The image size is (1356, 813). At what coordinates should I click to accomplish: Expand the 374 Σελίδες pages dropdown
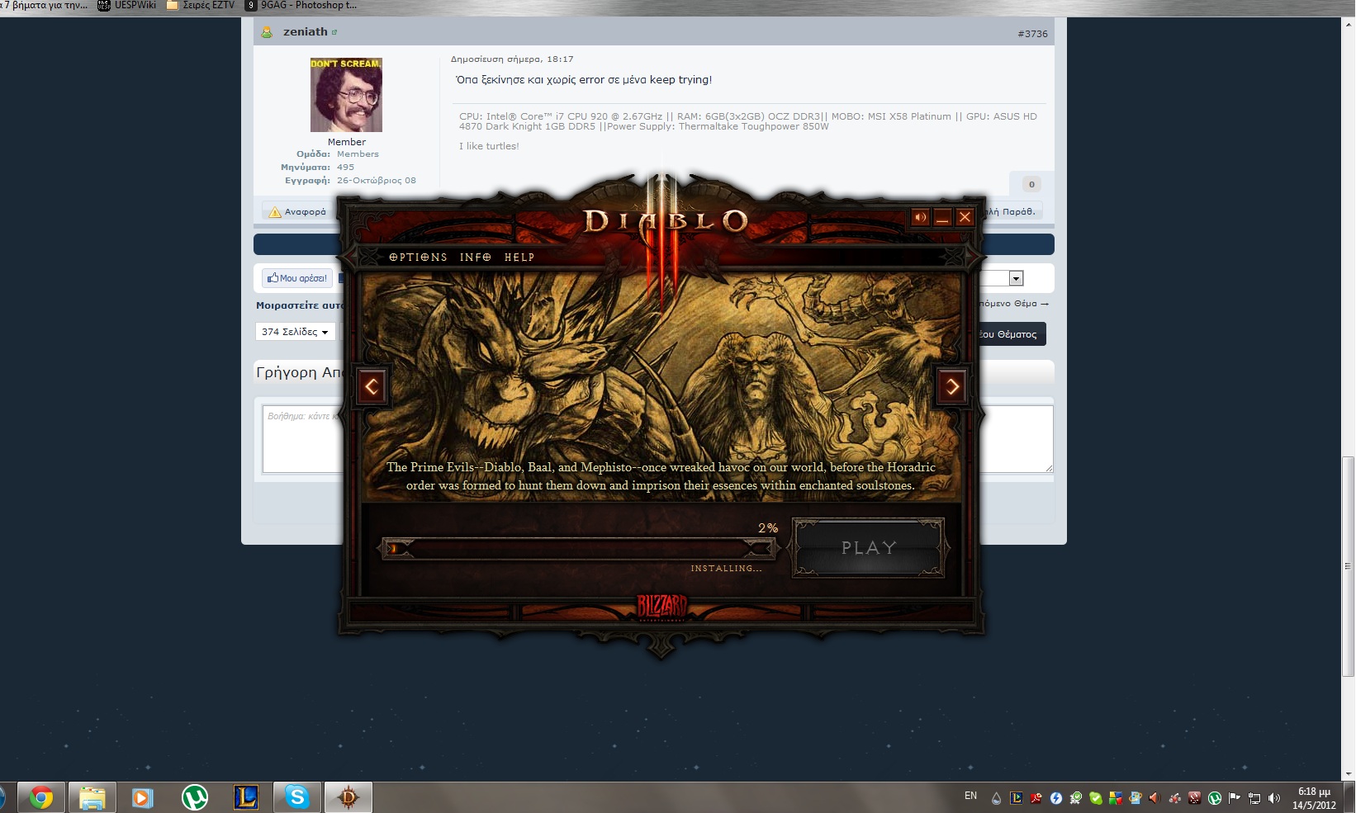tap(295, 332)
